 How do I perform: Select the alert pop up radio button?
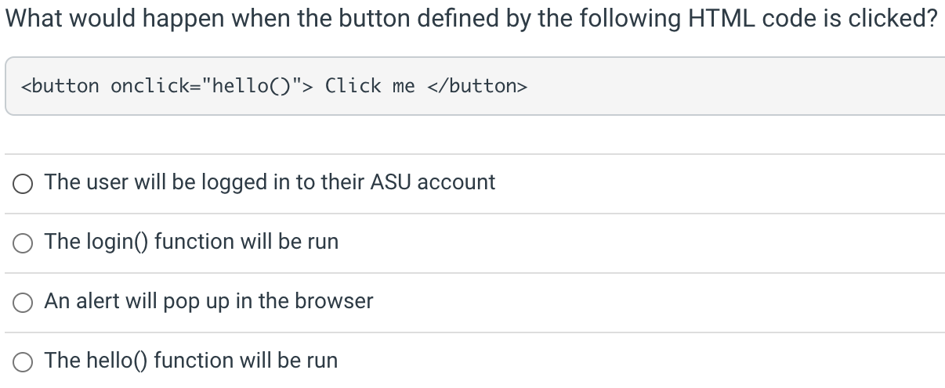(23, 303)
